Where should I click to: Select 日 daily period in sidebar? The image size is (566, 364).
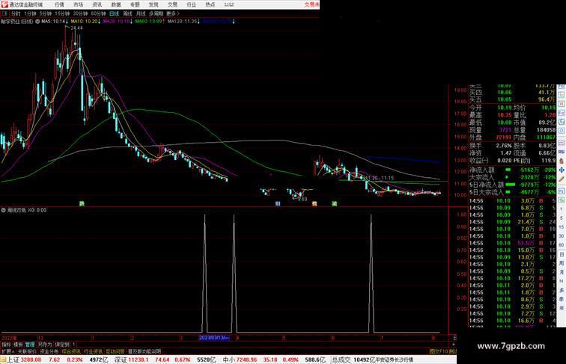click(562, 254)
